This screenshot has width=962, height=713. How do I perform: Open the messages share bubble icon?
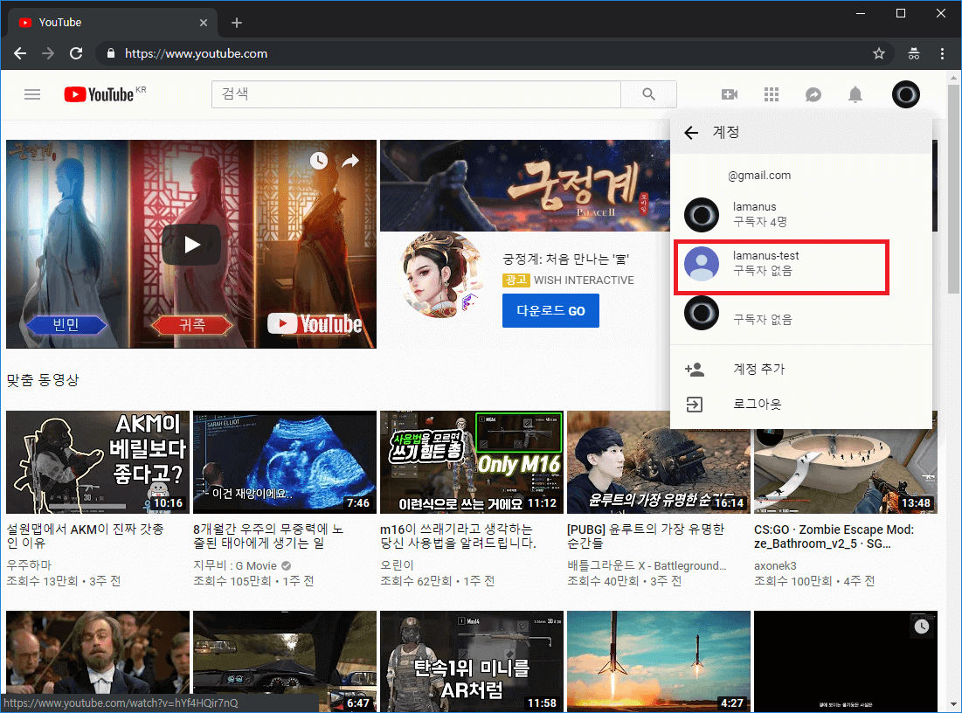[x=813, y=94]
